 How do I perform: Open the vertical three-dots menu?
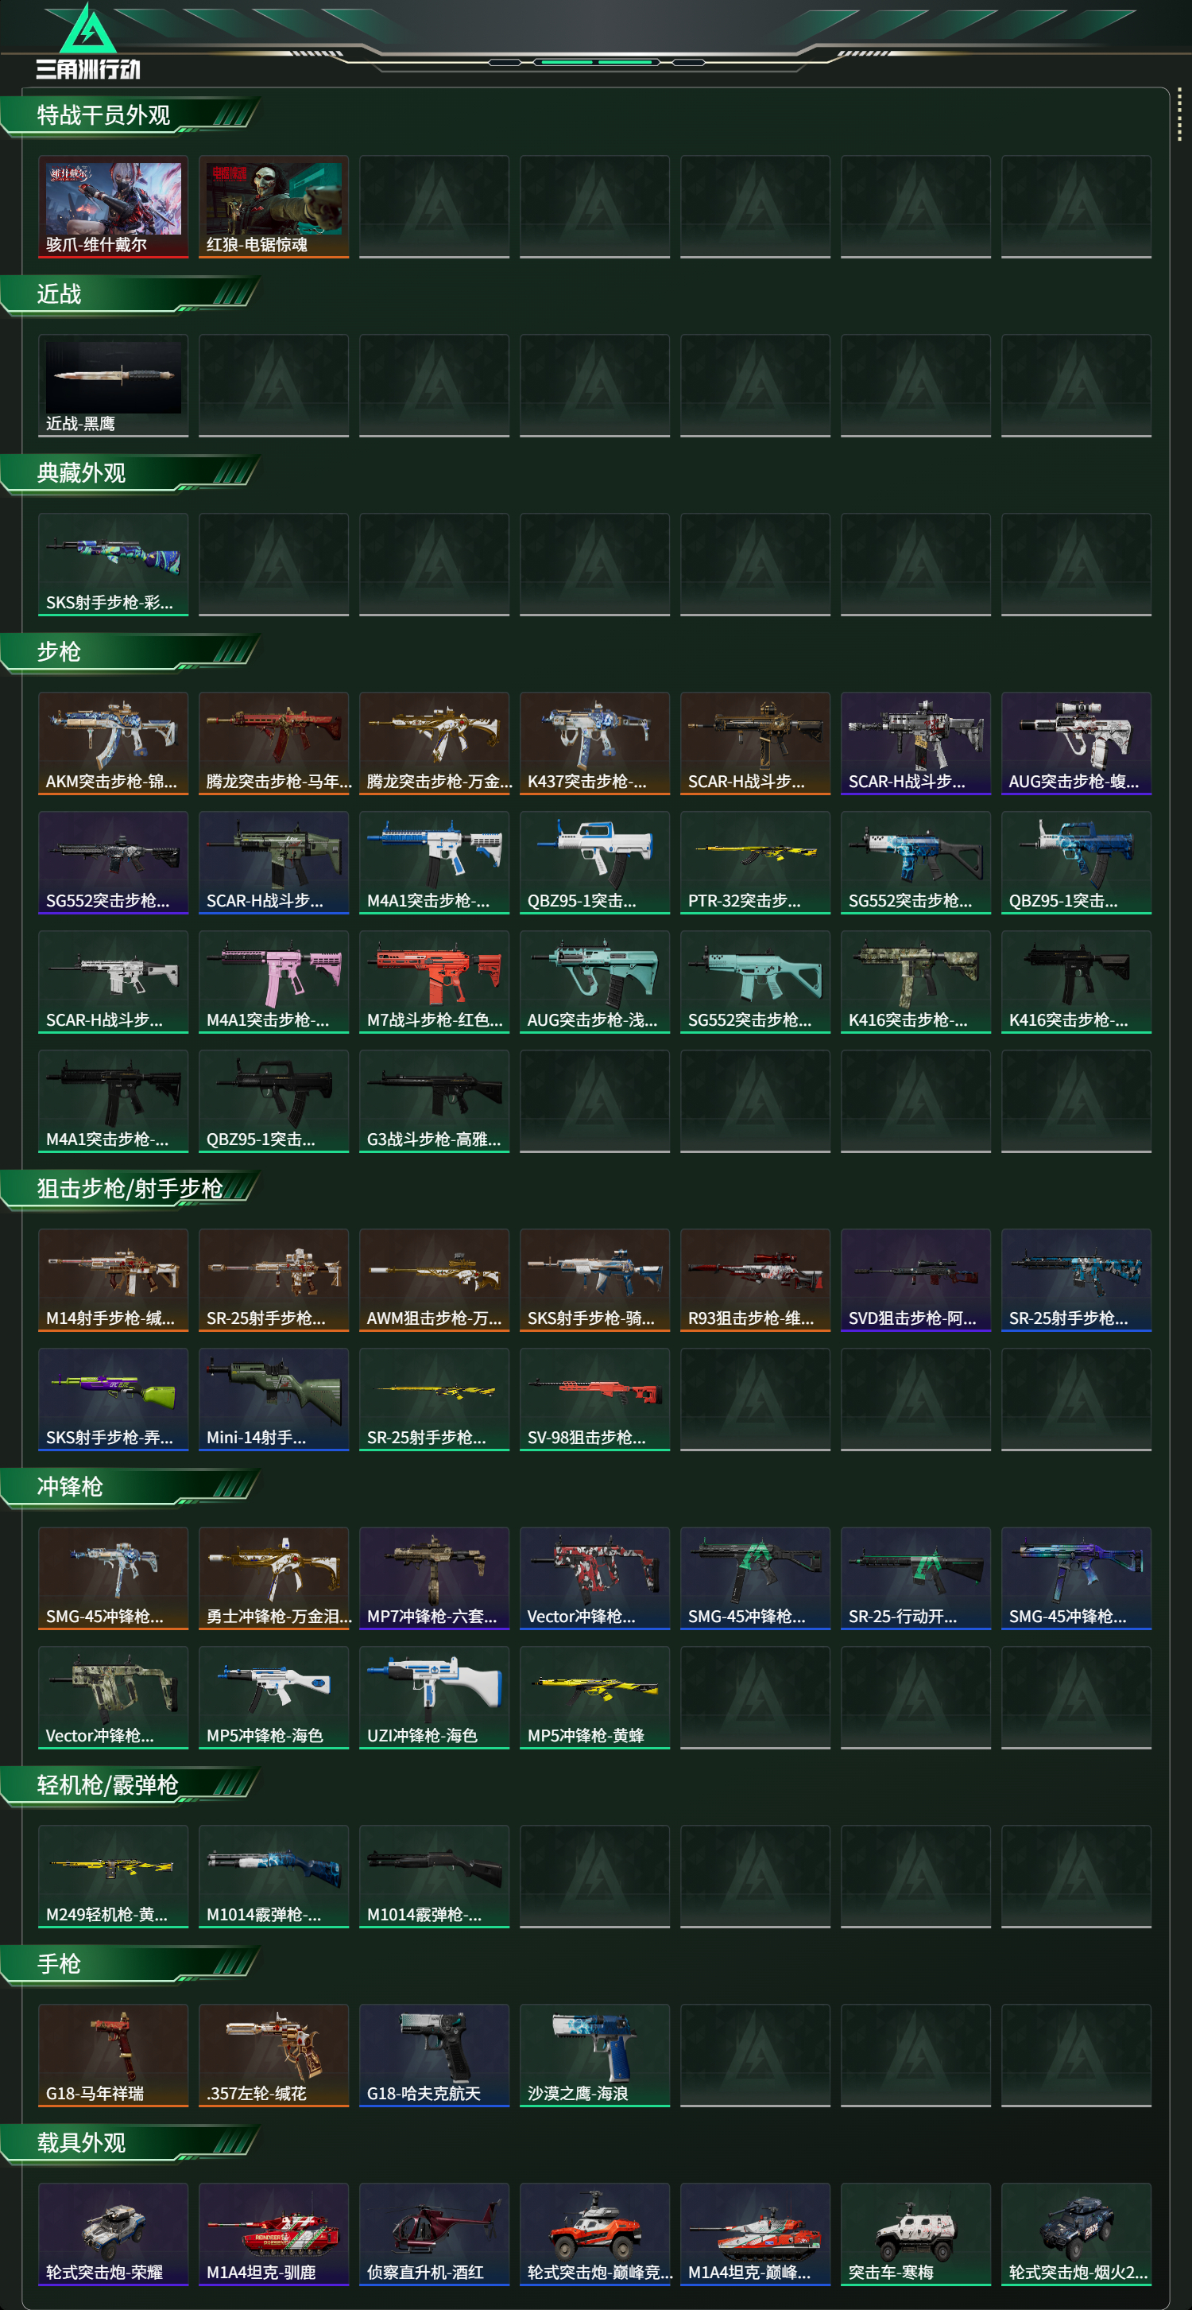1178,114
